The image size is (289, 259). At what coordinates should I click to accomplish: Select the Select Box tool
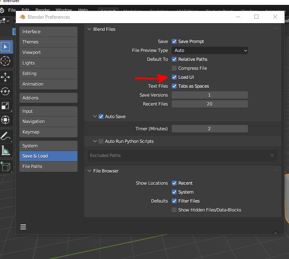[6, 47]
